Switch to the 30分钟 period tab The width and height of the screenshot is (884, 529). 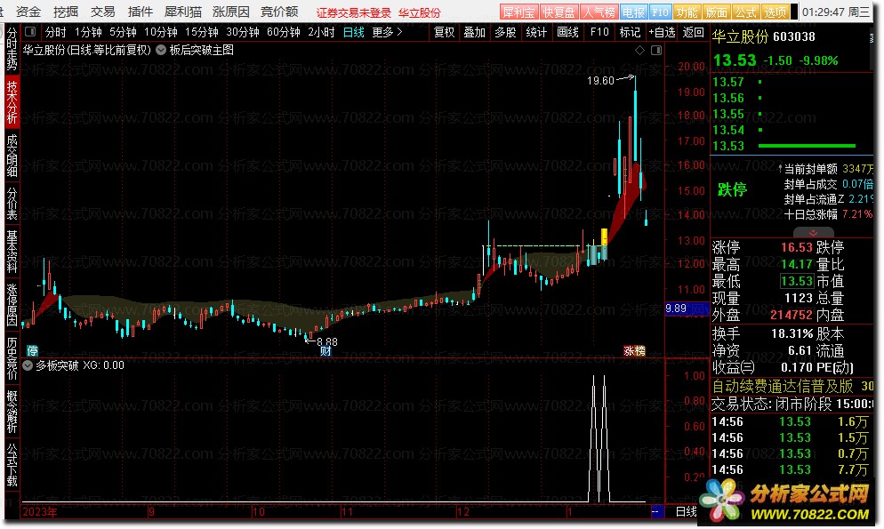[x=243, y=32]
